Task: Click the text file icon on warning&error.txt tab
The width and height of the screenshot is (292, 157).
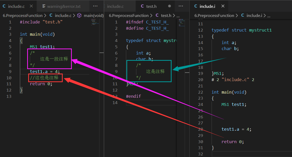Action: click(x=44, y=6)
